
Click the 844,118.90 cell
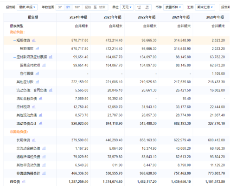114,124
